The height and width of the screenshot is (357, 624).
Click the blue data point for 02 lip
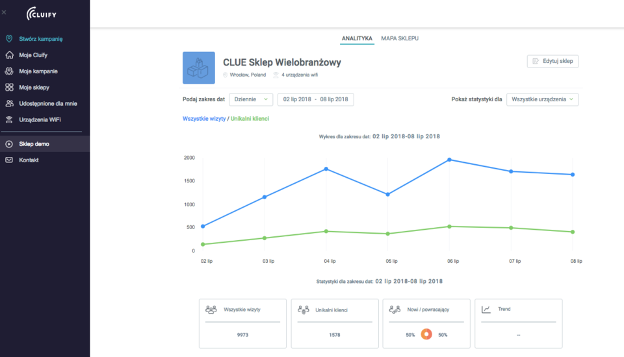coord(203,226)
